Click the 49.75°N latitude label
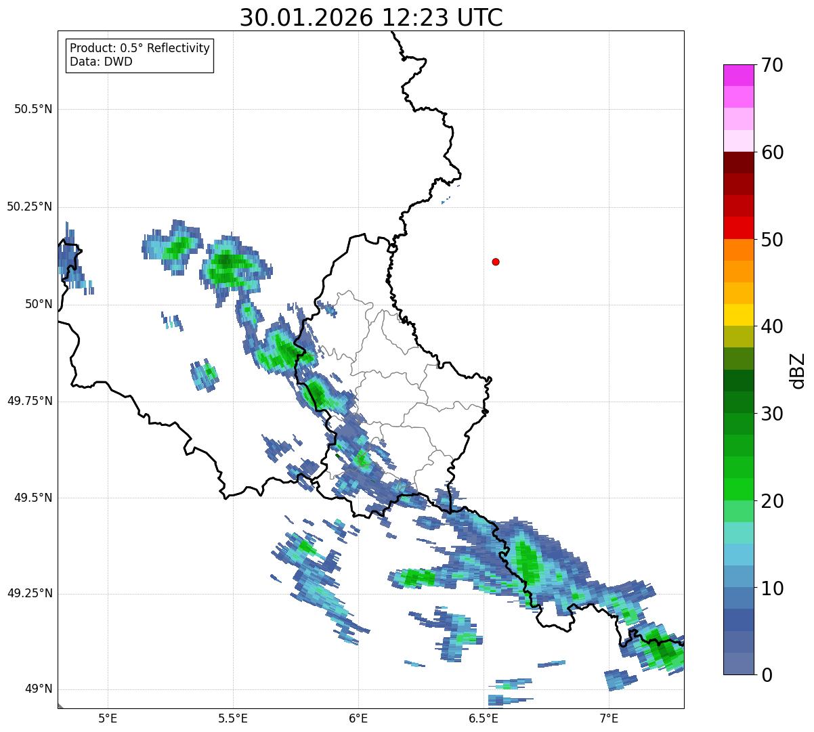This screenshot has height=732, width=814. coord(29,401)
